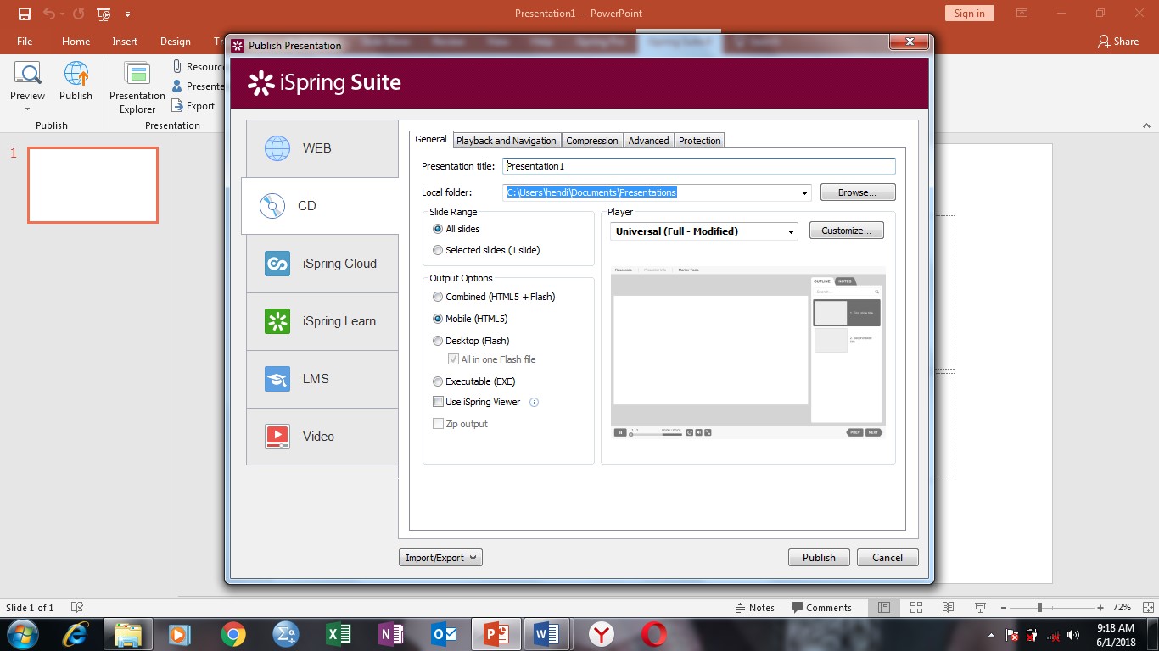Image resolution: width=1159 pixels, height=651 pixels.
Task: Open Notes pane from status bar
Action: tap(754, 608)
